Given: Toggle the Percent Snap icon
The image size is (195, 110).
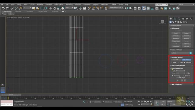Looking at the screenshot, I should 97,8.
